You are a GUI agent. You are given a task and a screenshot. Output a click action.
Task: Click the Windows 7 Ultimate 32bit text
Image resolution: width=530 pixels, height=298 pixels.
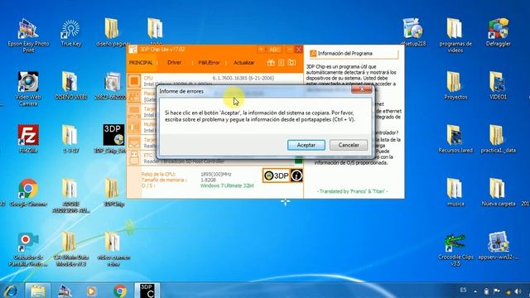pos(227,185)
